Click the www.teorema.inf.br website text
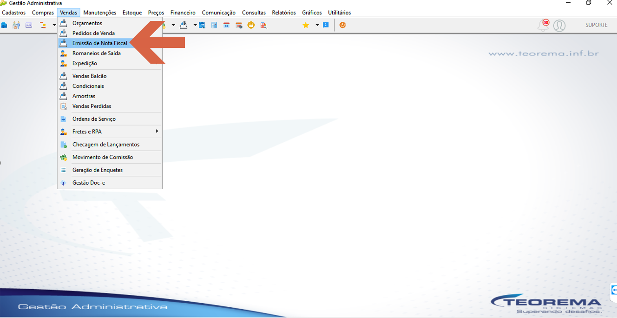This screenshot has height=318, width=617. pyautogui.click(x=544, y=53)
